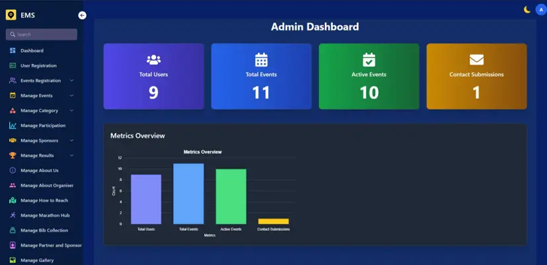The height and width of the screenshot is (265, 547).
Task: Toggle dark mode with the moon icon
Action: (527, 10)
